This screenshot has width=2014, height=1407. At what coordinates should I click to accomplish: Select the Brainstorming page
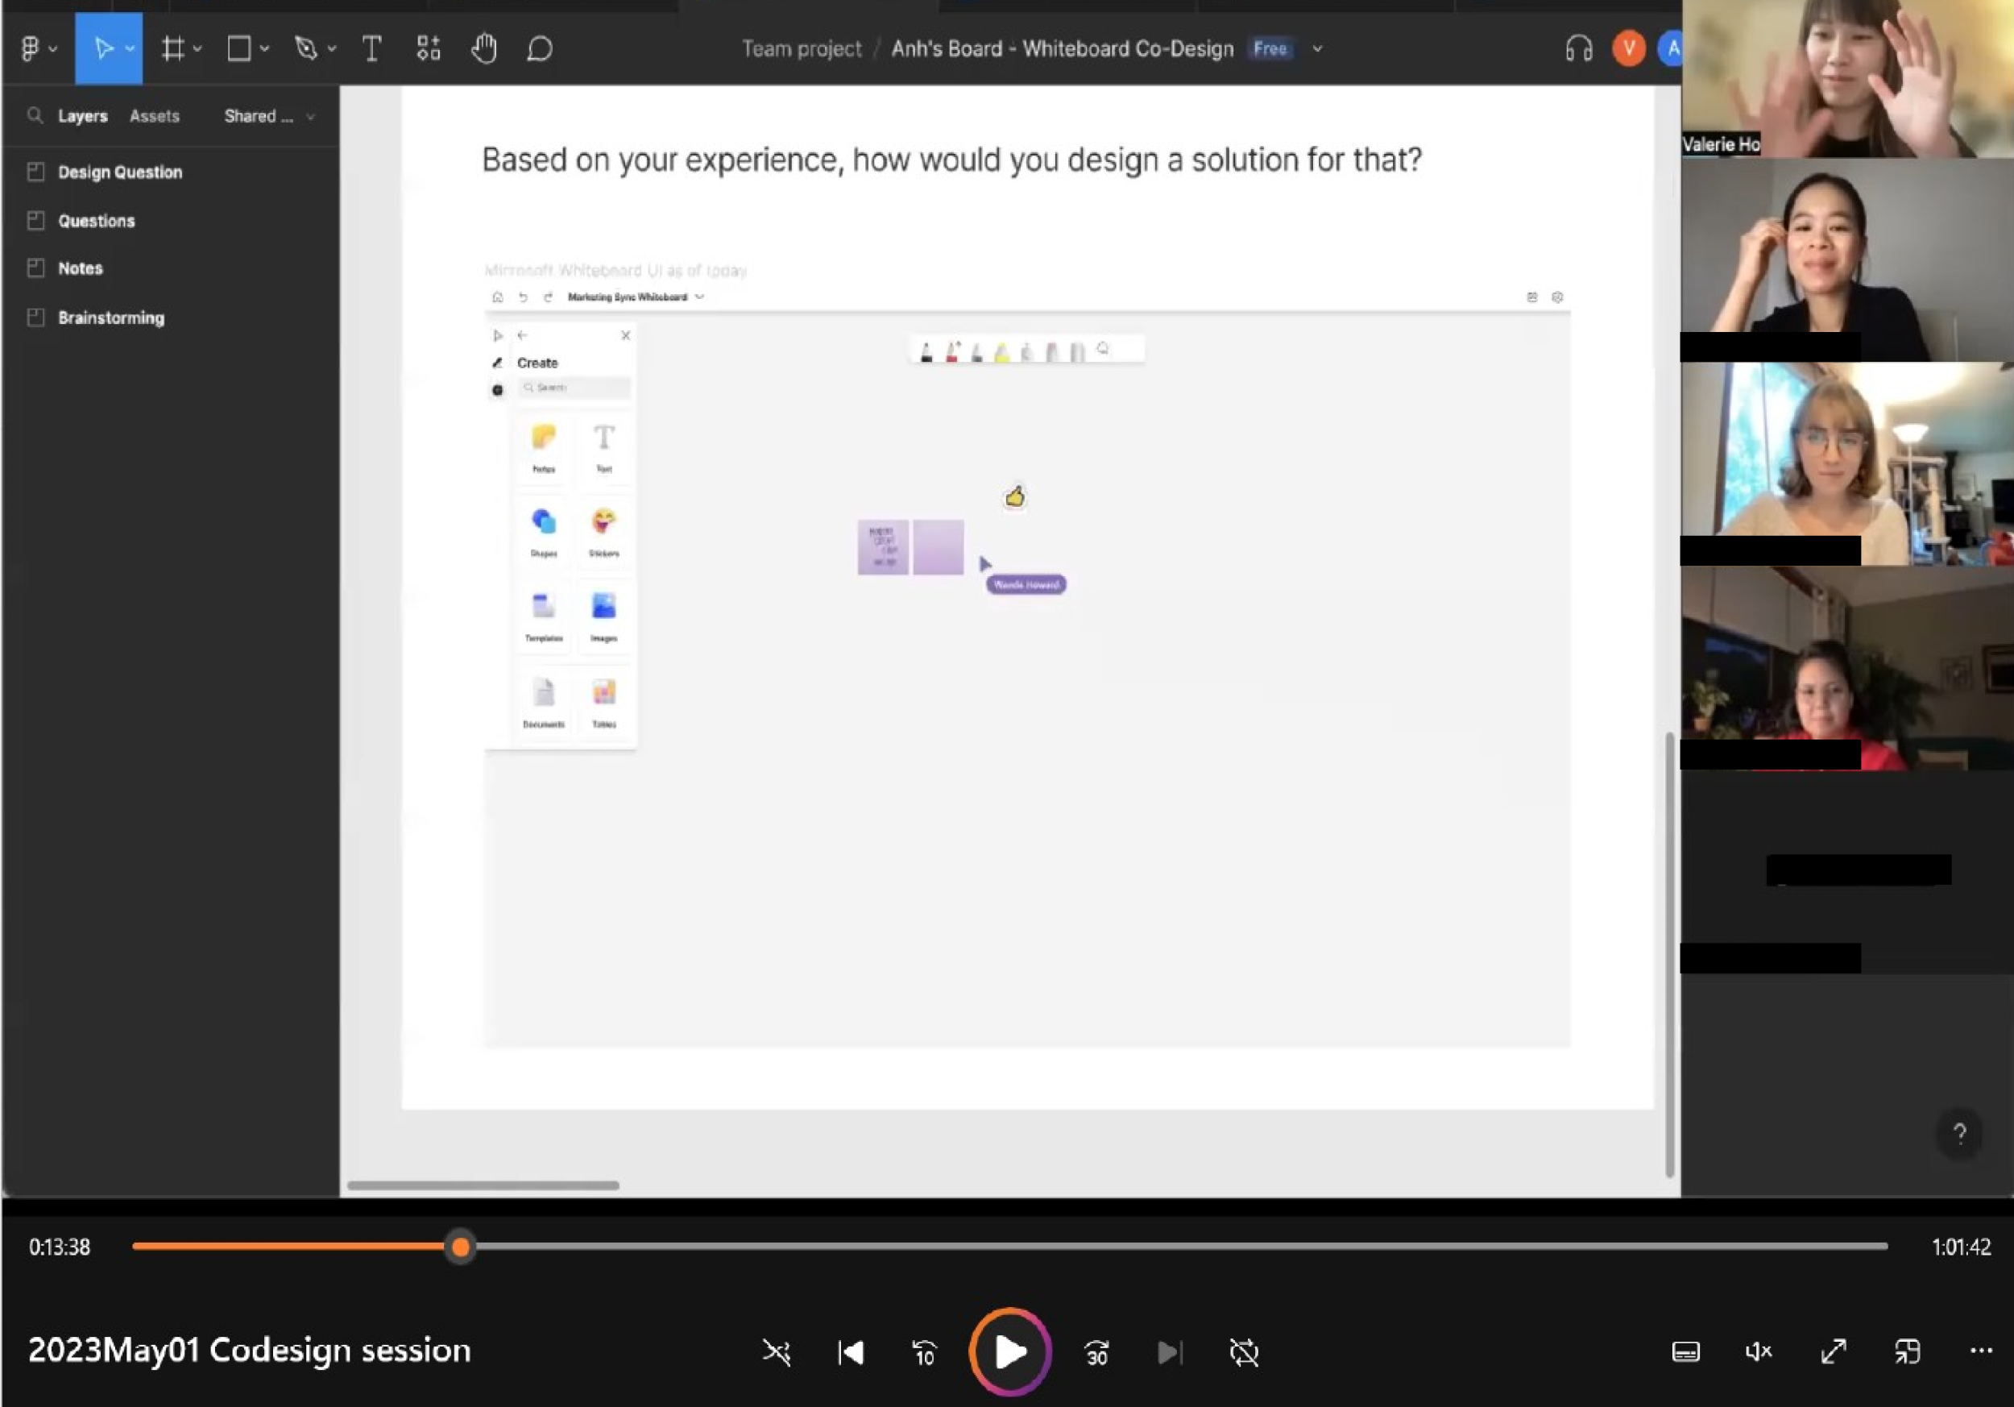pos(111,318)
